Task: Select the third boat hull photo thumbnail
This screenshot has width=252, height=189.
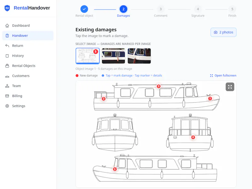Action: point(139,56)
